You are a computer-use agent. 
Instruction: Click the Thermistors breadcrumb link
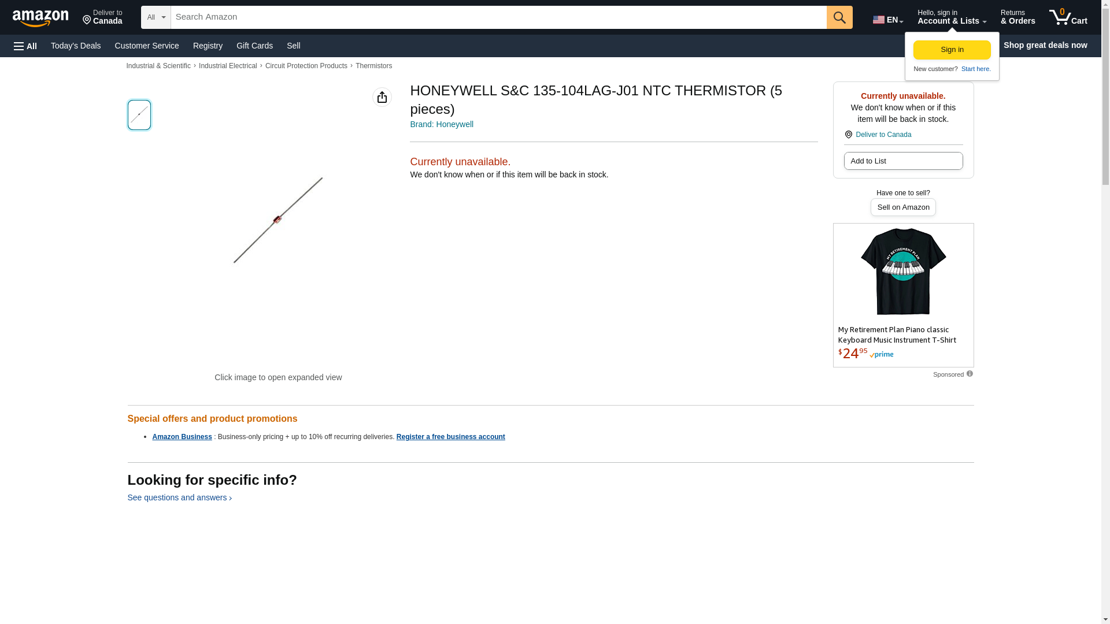click(x=373, y=66)
